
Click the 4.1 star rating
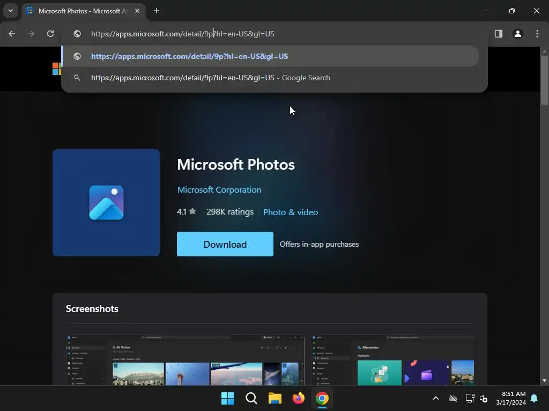(x=187, y=212)
